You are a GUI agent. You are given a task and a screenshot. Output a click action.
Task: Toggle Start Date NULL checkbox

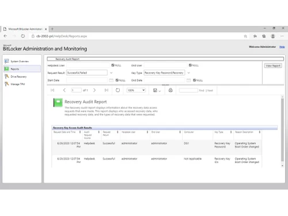(x=117, y=80)
